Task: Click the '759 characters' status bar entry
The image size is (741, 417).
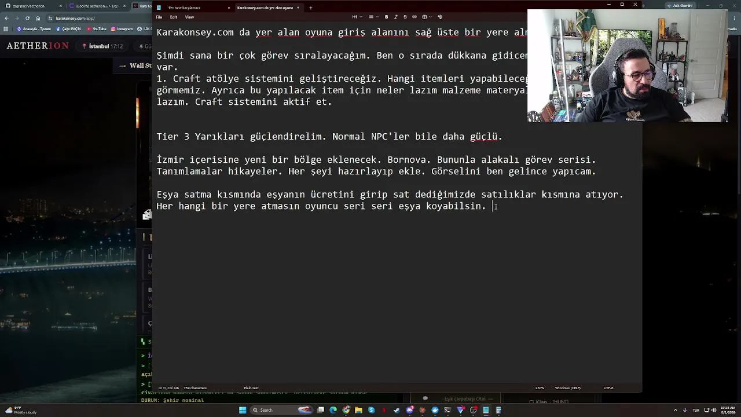Action: pyautogui.click(x=195, y=388)
